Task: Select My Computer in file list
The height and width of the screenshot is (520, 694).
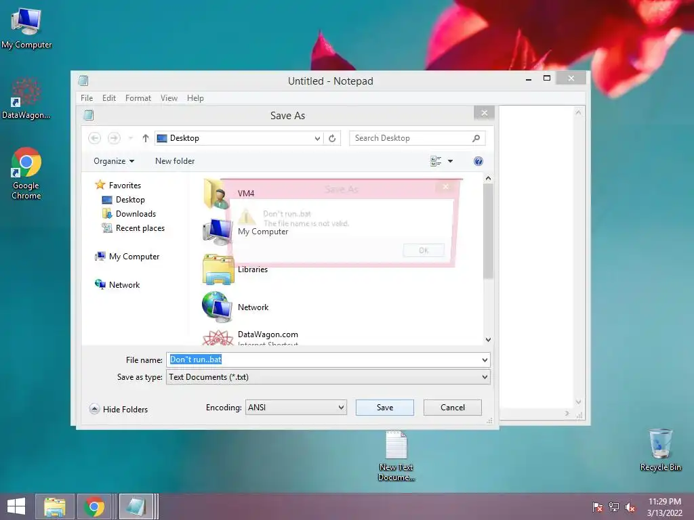Action: (x=245, y=232)
